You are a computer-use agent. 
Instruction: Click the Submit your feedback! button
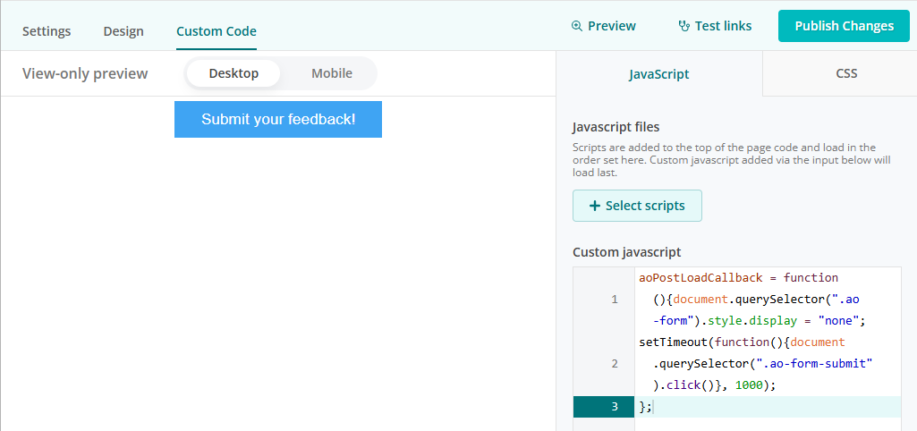coord(278,119)
